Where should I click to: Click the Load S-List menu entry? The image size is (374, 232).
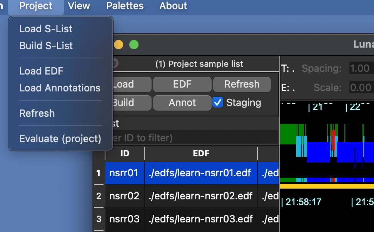coord(46,29)
